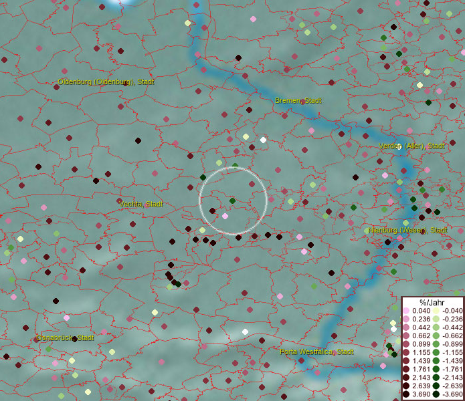Select the 3.690 darkest maroon legend swatch
The width and height of the screenshot is (465, 401).
point(406,395)
